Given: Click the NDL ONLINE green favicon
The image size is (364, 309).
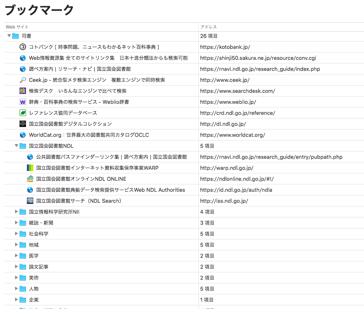Looking at the screenshot, I should 30,179.
